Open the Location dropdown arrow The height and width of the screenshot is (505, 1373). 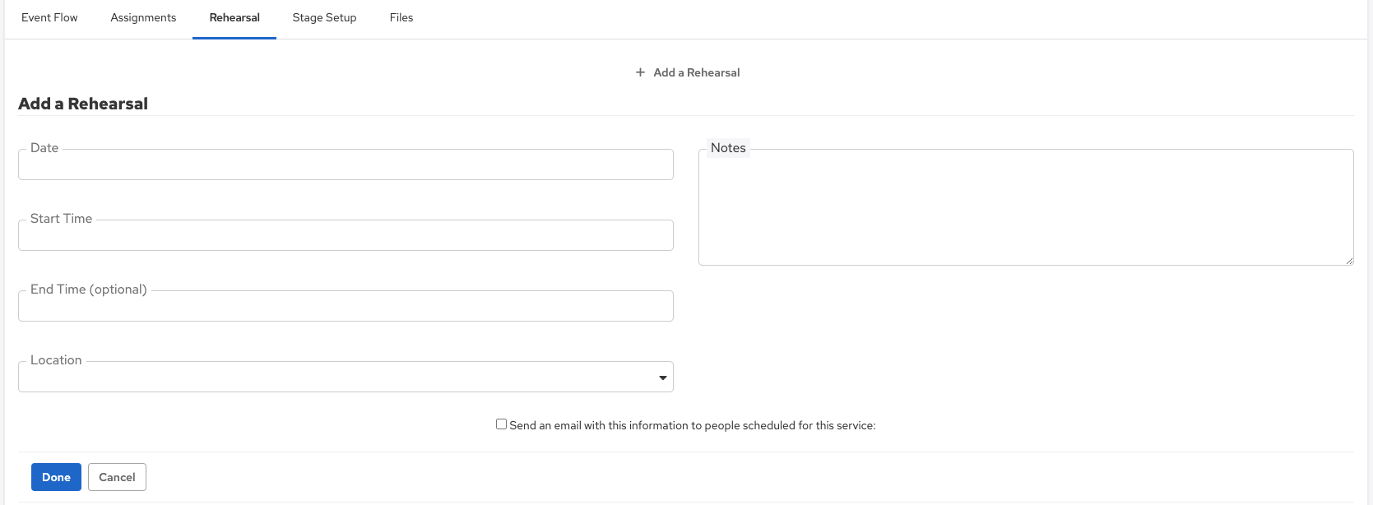click(x=663, y=378)
